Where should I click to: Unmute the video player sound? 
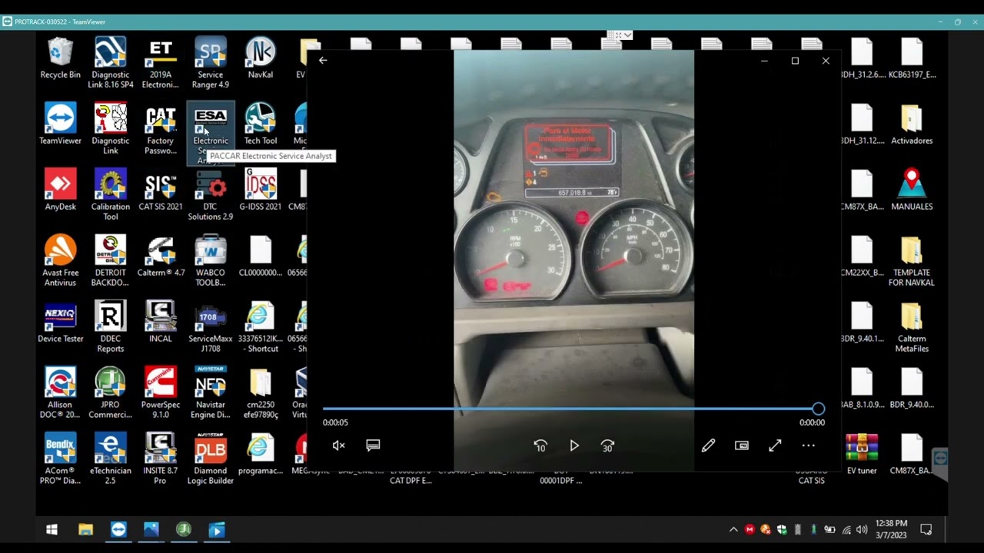click(x=338, y=445)
